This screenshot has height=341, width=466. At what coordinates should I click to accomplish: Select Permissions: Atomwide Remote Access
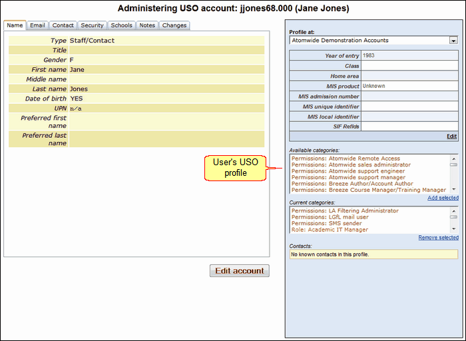[346, 159]
